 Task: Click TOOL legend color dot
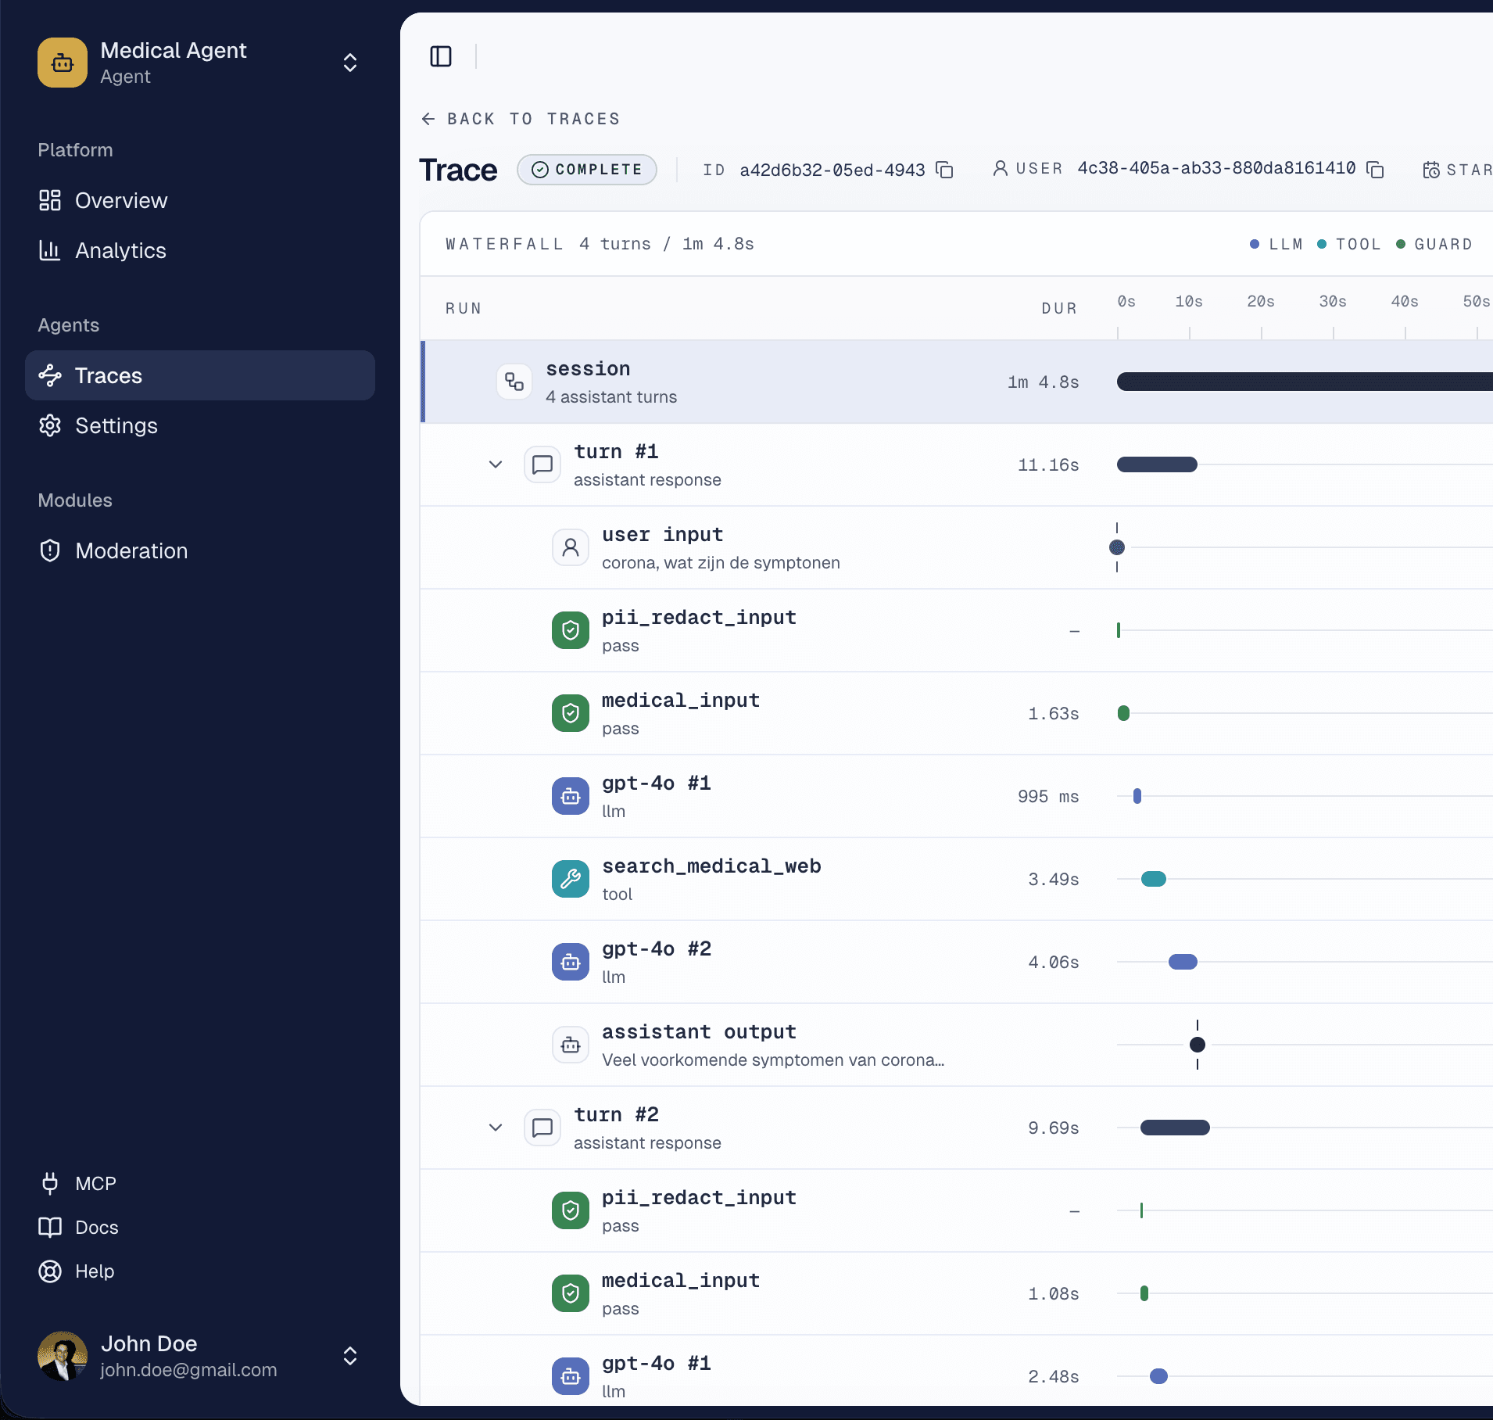(1322, 244)
